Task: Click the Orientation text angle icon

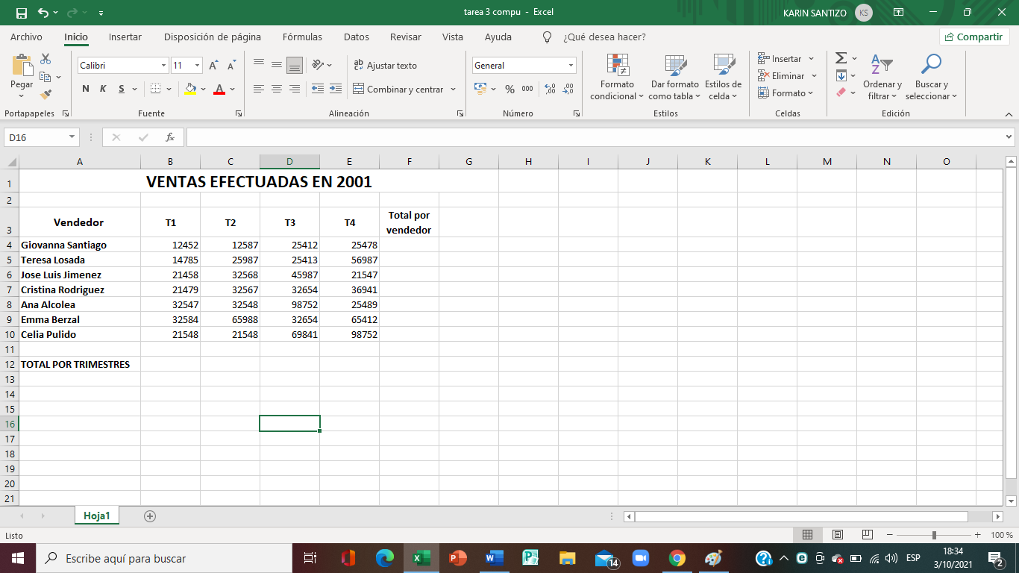Action: (318, 65)
